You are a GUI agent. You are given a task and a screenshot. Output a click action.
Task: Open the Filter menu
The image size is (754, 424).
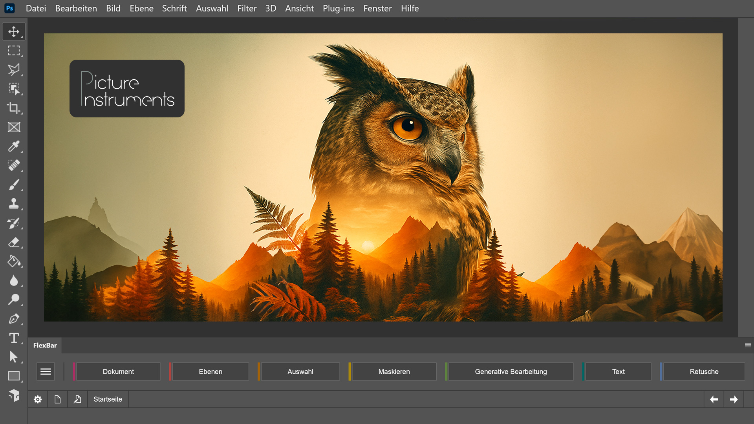coord(247,8)
